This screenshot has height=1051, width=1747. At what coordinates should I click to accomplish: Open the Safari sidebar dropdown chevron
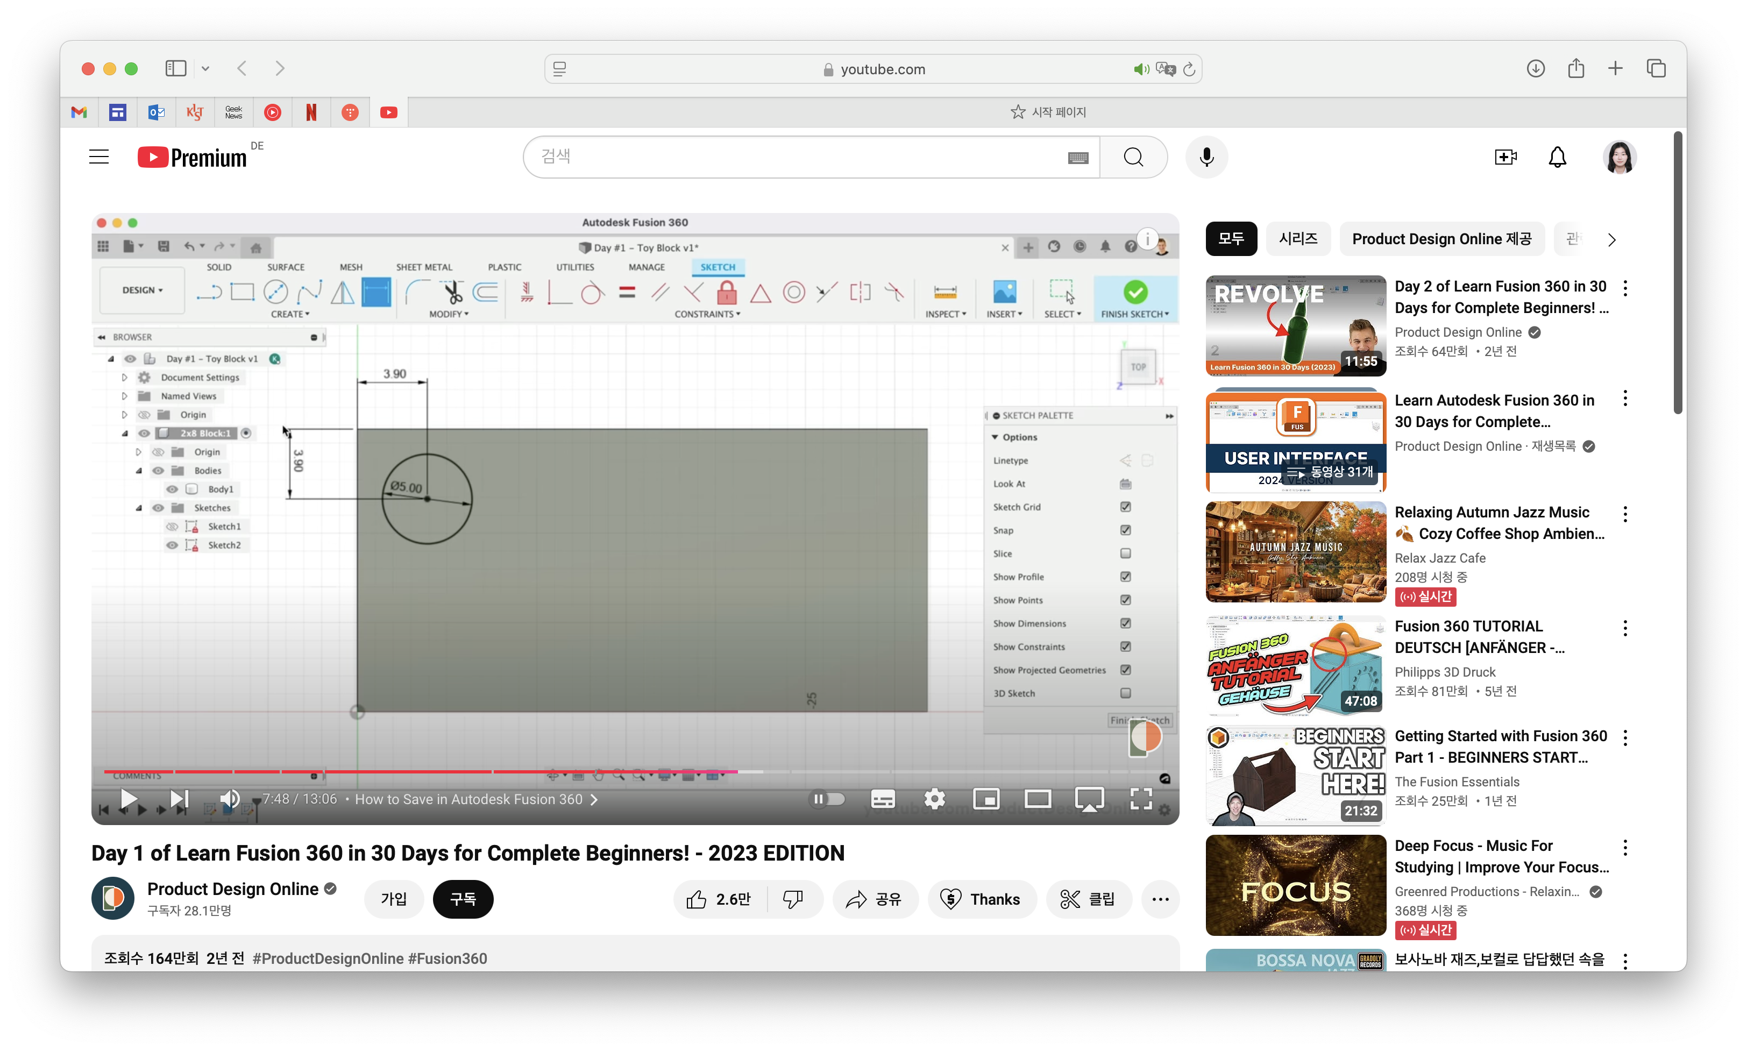pyautogui.click(x=205, y=69)
